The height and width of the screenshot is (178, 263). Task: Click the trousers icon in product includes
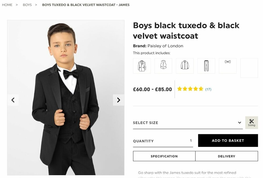click(x=206, y=66)
